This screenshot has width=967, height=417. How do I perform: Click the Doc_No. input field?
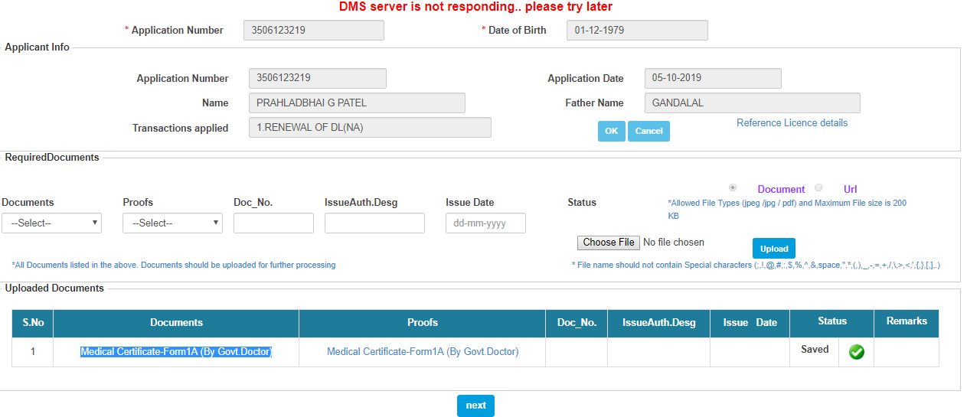click(x=273, y=223)
